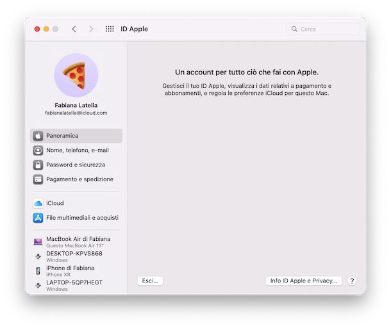Go back with the left chevron
391x328 pixels.
coord(74,29)
